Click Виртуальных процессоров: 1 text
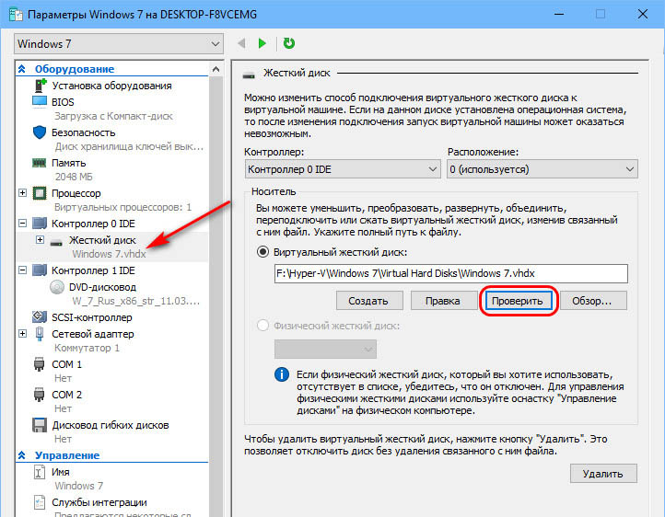 [122, 207]
